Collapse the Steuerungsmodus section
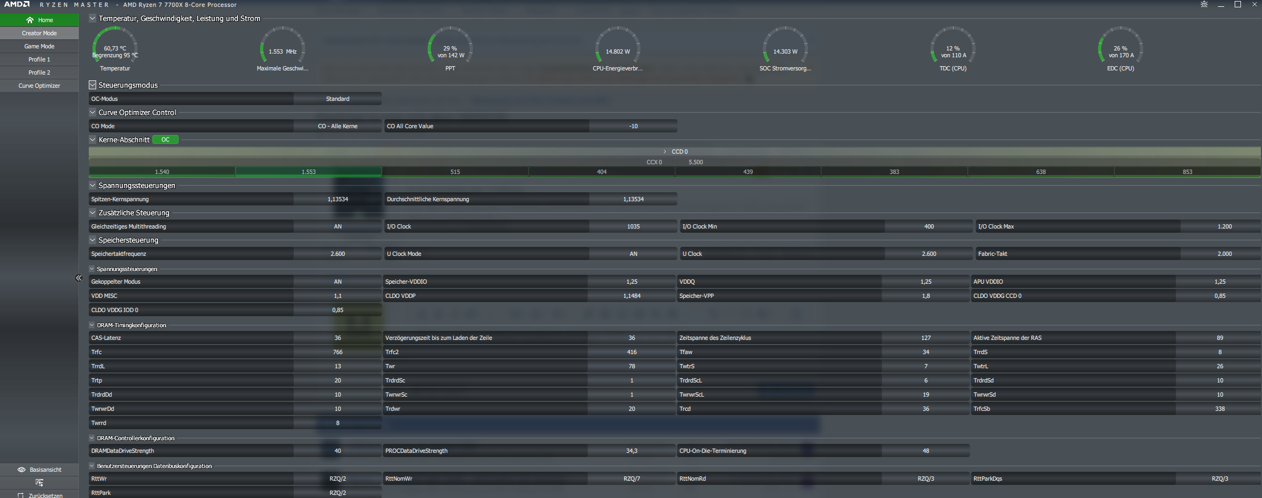Viewport: 1262px width, 498px height. (92, 85)
